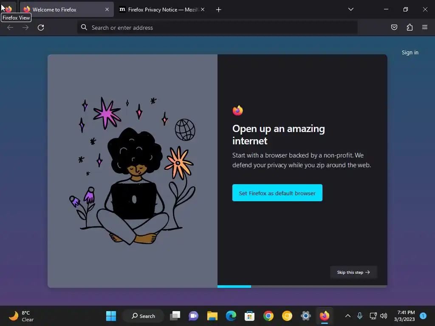This screenshot has width=435, height=326.
Task: Open a new tab with plus button
Action: pyautogui.click(x=219, y=10)
